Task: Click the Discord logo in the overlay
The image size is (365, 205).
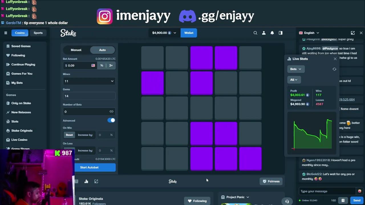Action: click(x=187, y=16)
